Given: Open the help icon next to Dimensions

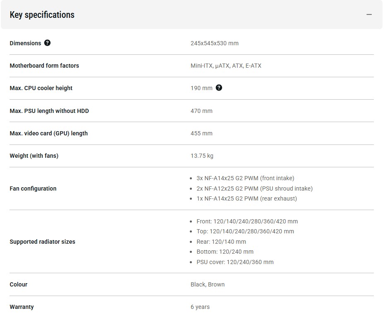Looking at the screenshot, I should coord(47,43).
